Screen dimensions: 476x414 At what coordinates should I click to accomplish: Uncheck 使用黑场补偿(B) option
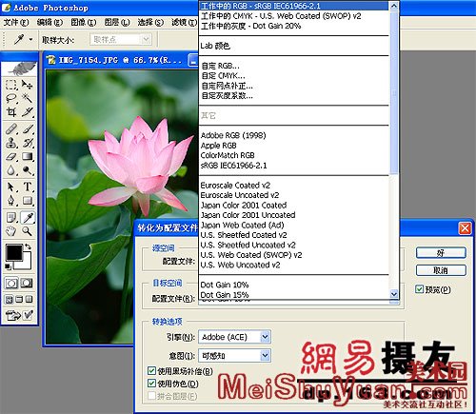pyautogui.click(x=151, y=370)
